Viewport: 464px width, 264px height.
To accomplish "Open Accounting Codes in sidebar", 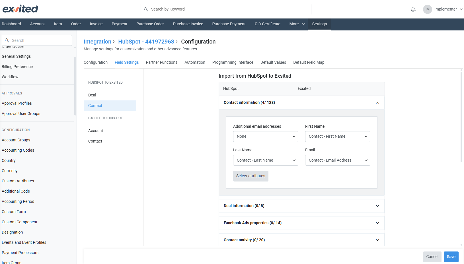I will (x=18, y=150).
